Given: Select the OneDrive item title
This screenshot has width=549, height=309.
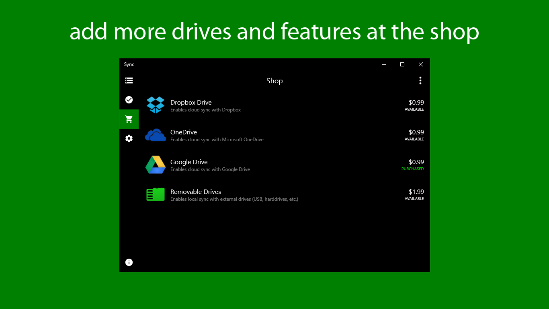Looking at the screenshot, I should [184, 132].
